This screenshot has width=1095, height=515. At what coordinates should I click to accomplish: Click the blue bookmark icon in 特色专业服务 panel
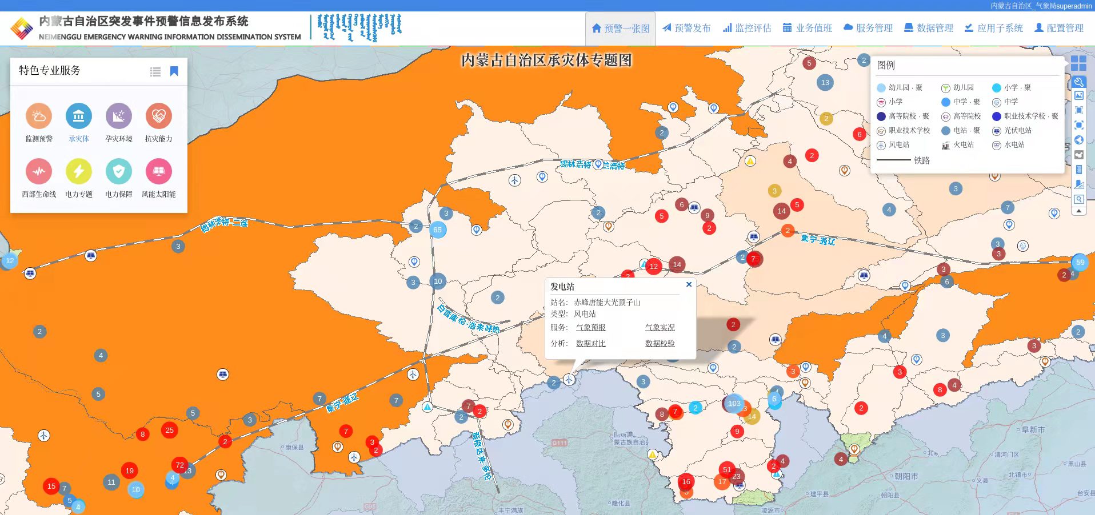(174, 71)
